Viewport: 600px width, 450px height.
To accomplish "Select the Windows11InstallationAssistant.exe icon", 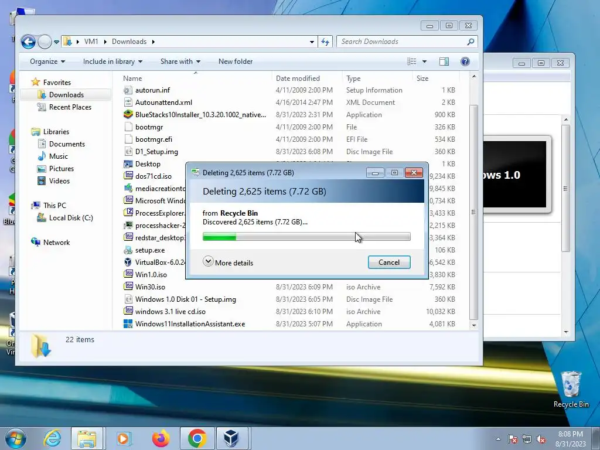I will 128,324.
